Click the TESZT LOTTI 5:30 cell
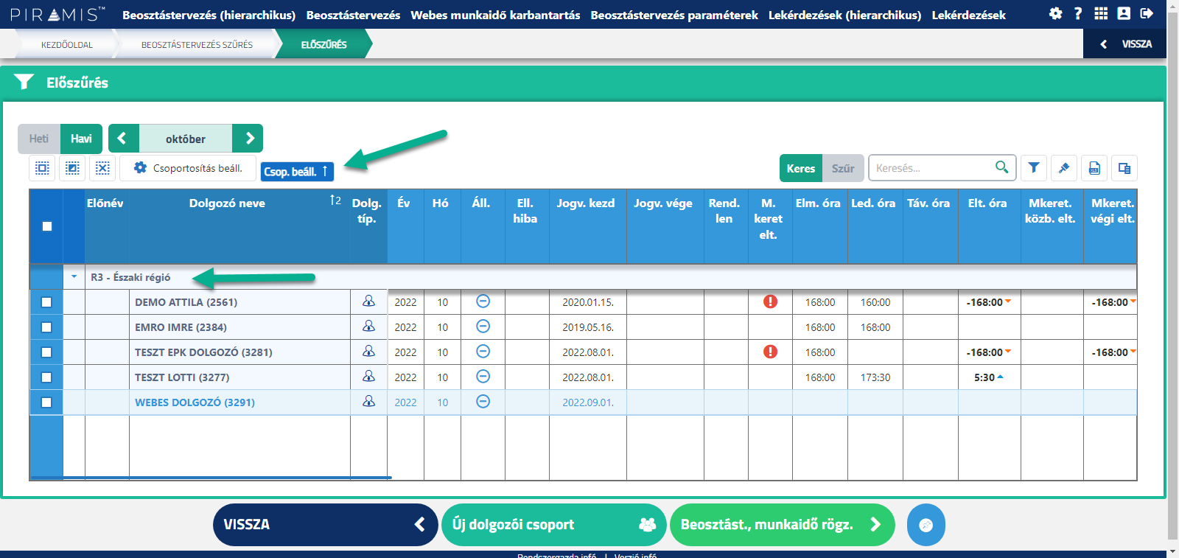The image size is (1179, 558). click(x=989, y=377)
